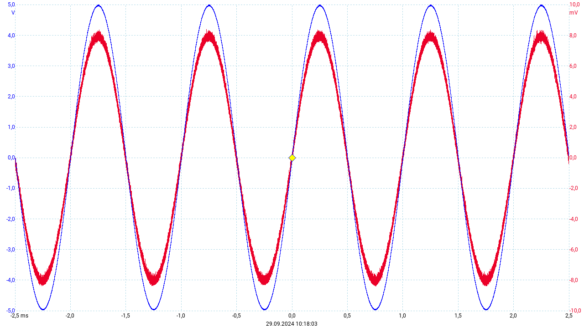The image size is (584, 328).
Task: Click the '-2,5 ms' time axis label
Action: pos(19,316)
